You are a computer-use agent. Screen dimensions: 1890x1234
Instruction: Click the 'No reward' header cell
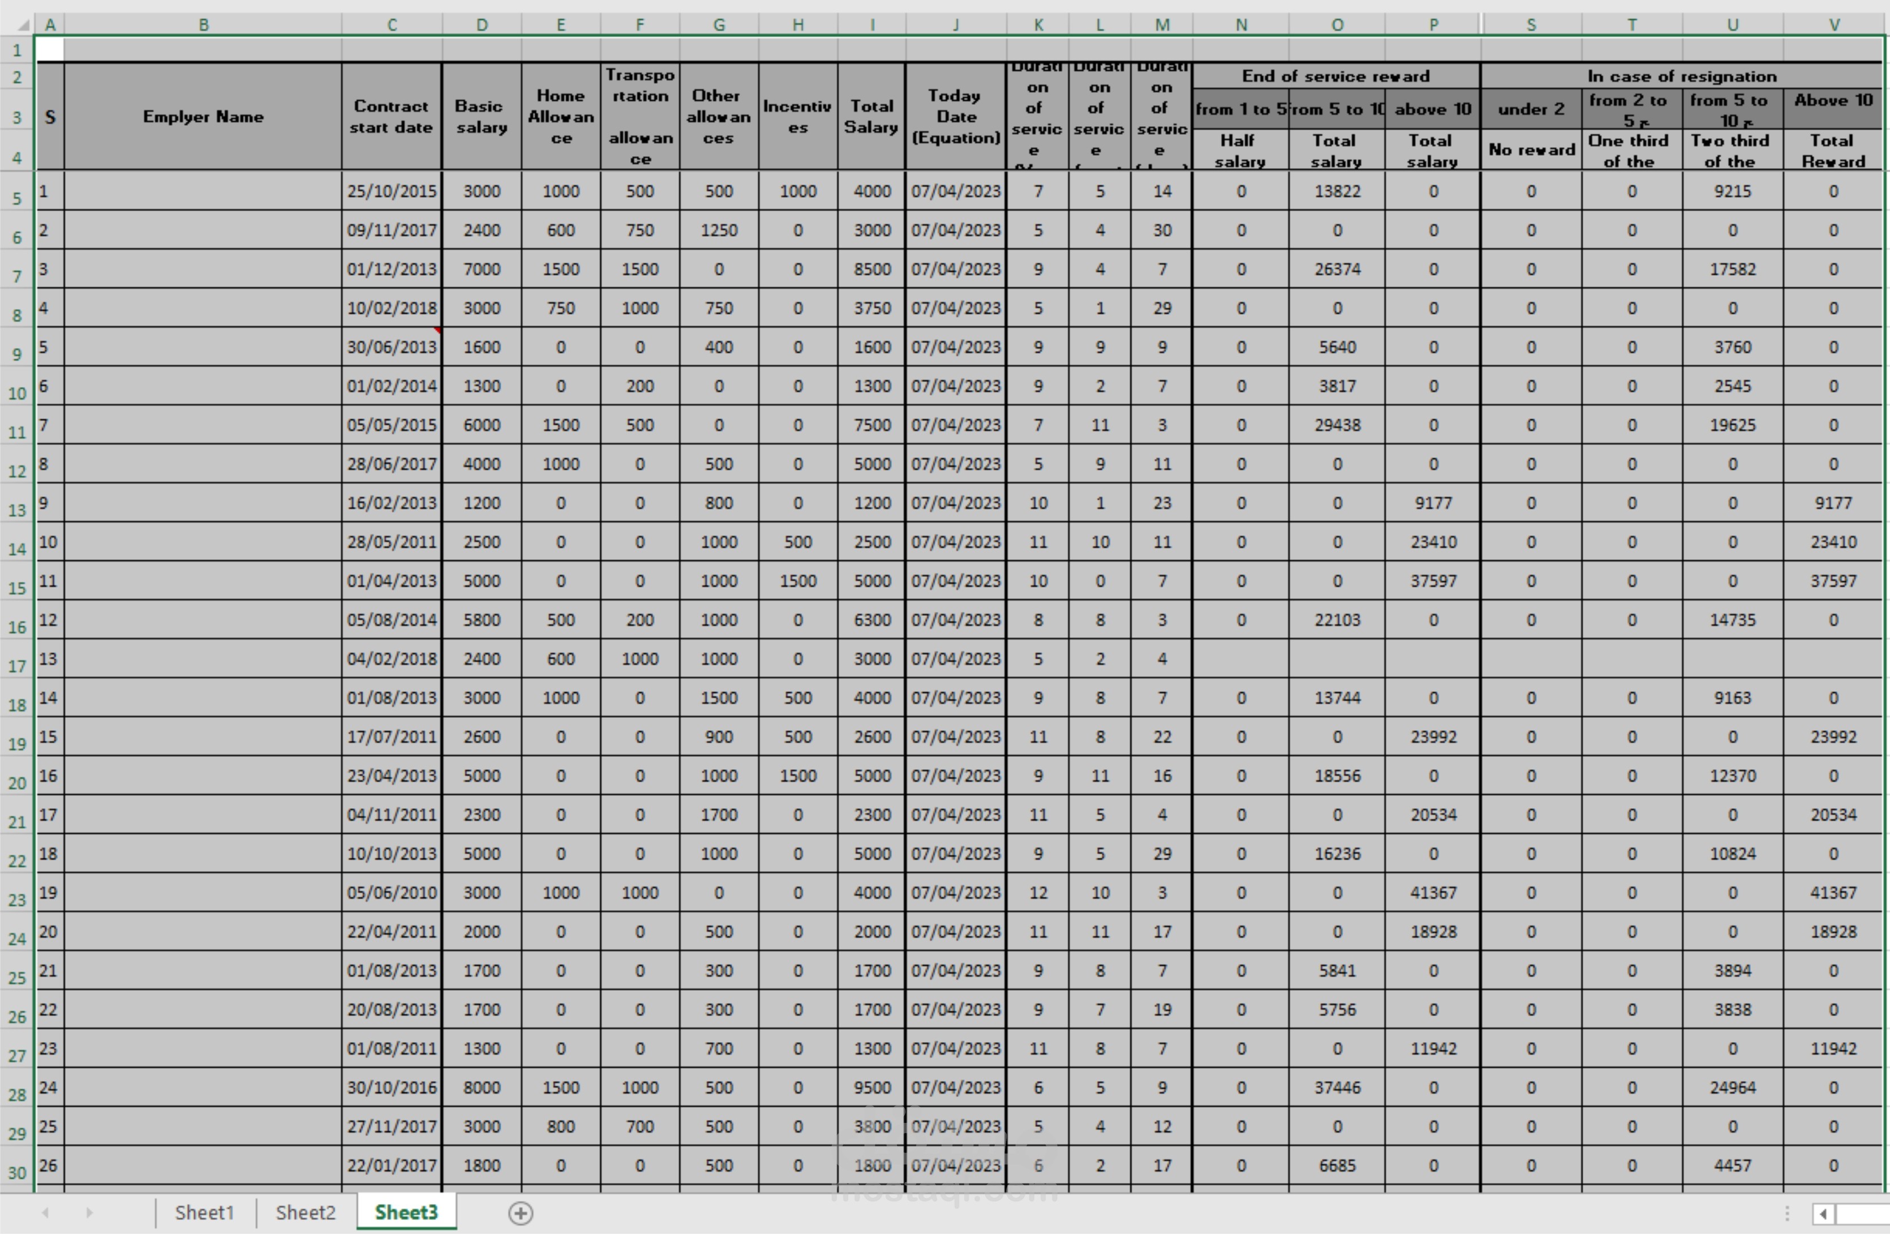(x=1531, y=149)
